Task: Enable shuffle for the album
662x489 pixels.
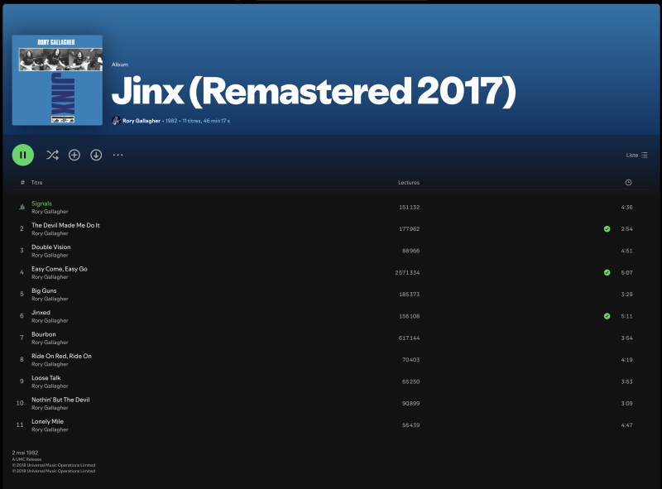Action: (x=52, y=155)
